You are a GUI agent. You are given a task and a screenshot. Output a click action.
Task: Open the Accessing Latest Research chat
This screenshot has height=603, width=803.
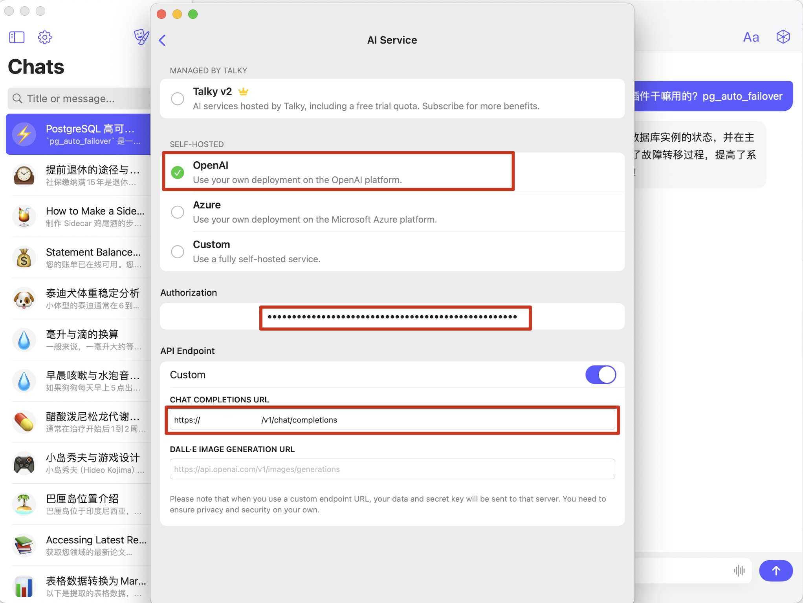click(79, 545)
